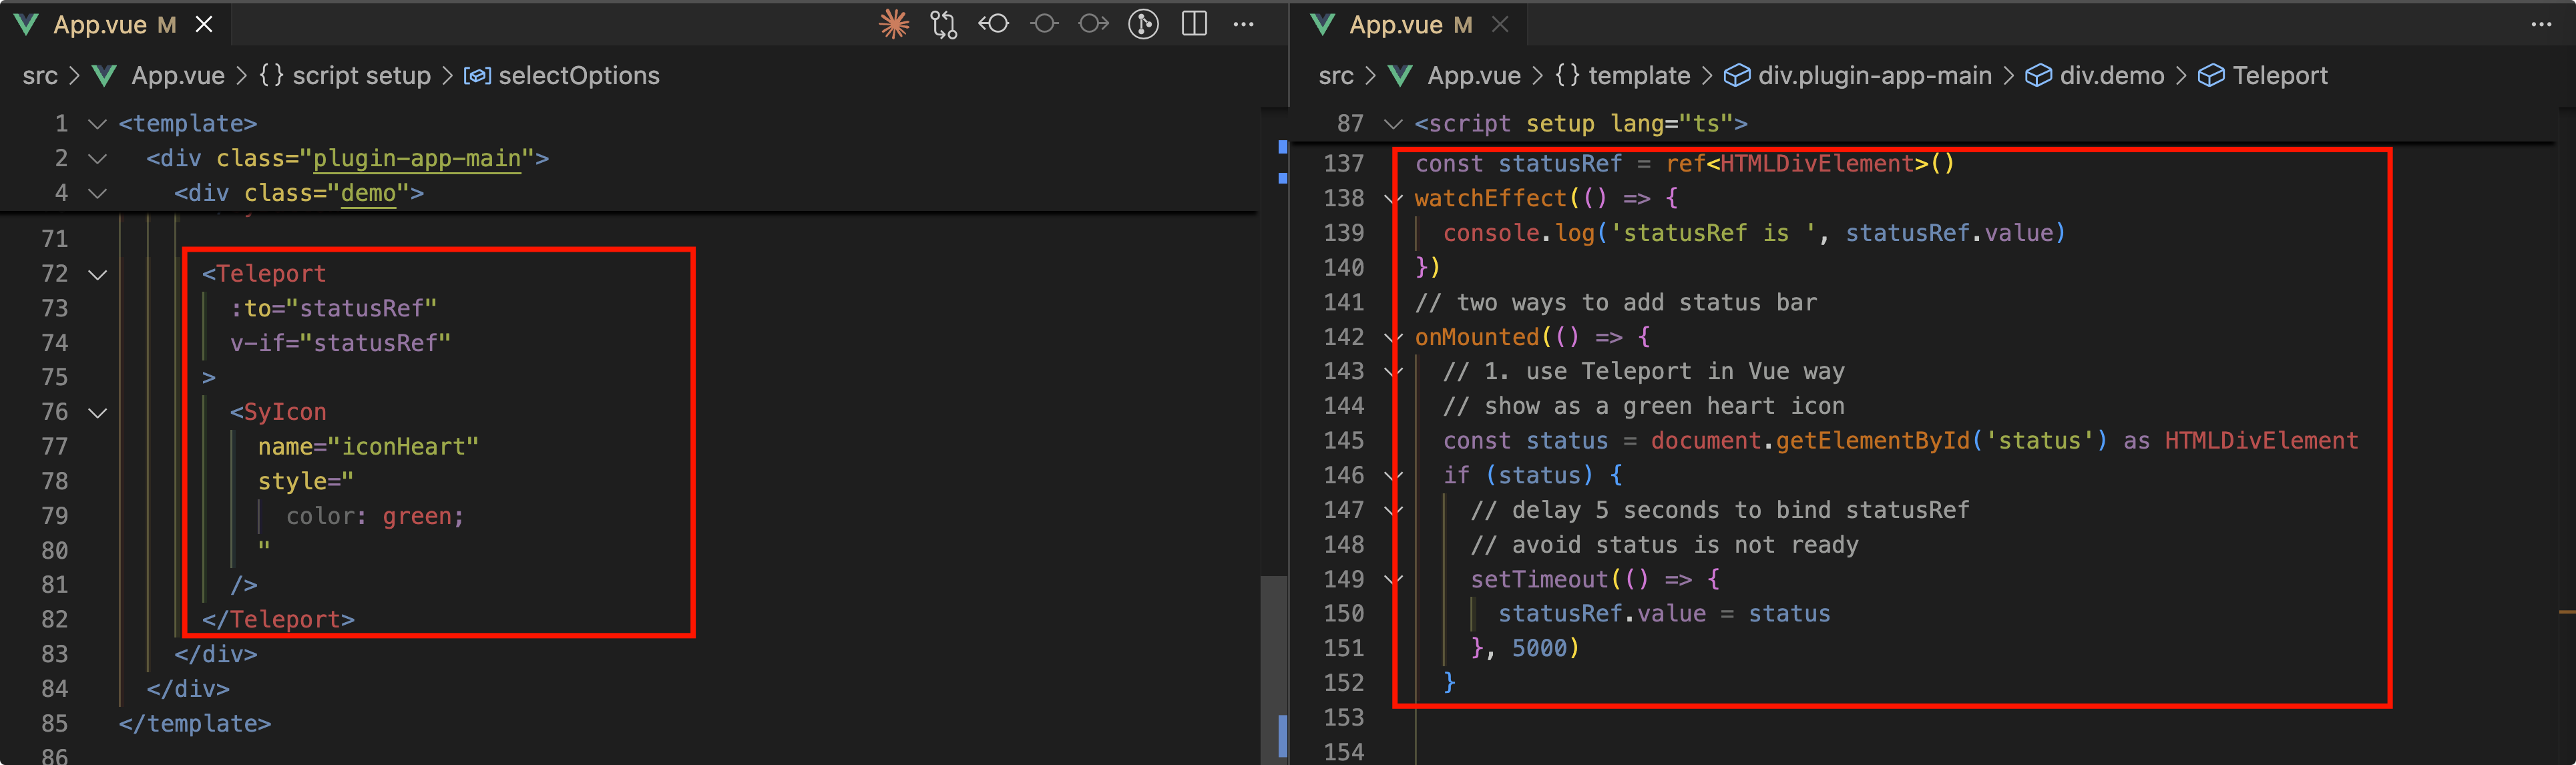Fold the watchEffect block at line 138
The image size is (2576, 765).
(1393, 199)
